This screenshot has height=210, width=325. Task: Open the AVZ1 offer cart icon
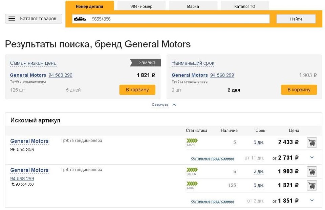pyautogui.click(x=312, y=142)
